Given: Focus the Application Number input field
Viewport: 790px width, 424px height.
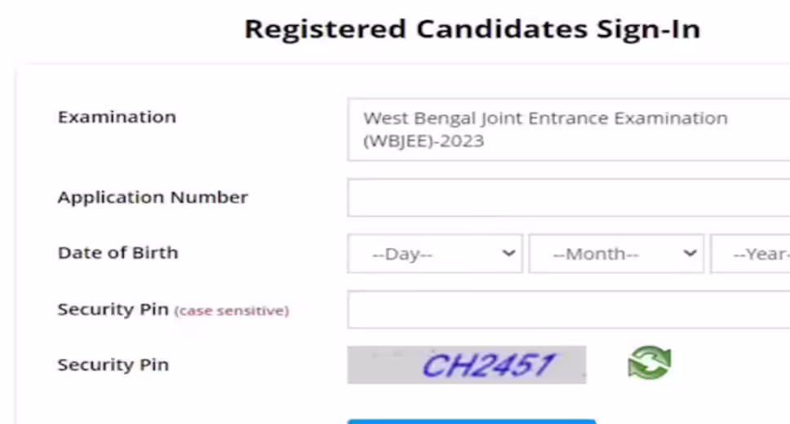Looking at the screenshot, I should coord(568,198).
